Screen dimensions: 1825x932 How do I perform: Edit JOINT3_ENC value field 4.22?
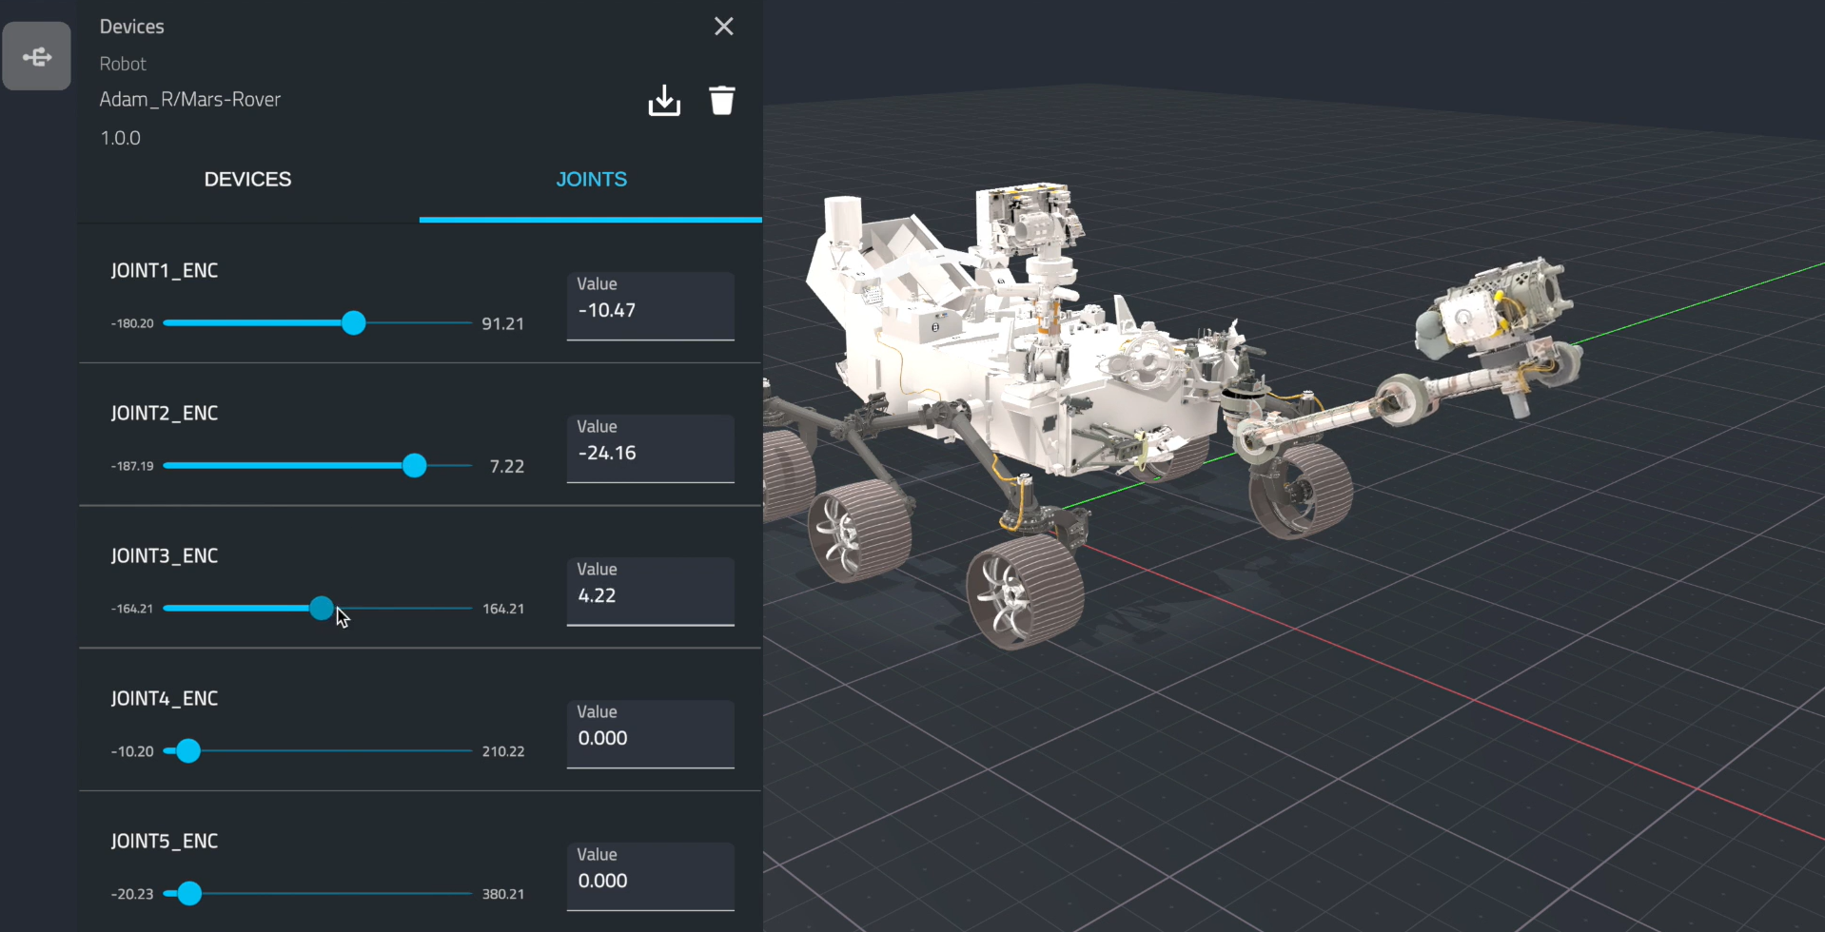point(651,592)
